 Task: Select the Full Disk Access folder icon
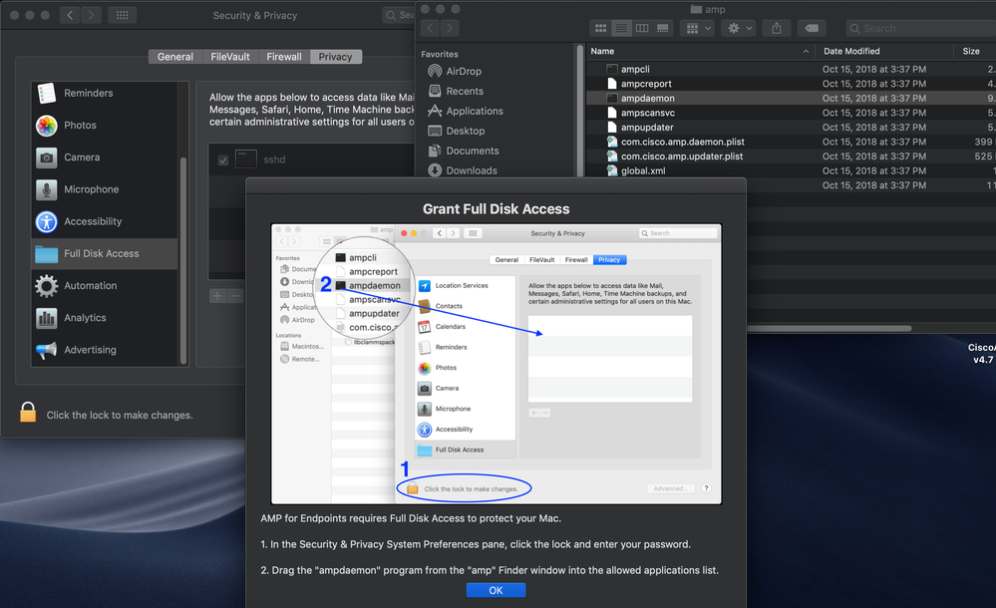point(47,253)
